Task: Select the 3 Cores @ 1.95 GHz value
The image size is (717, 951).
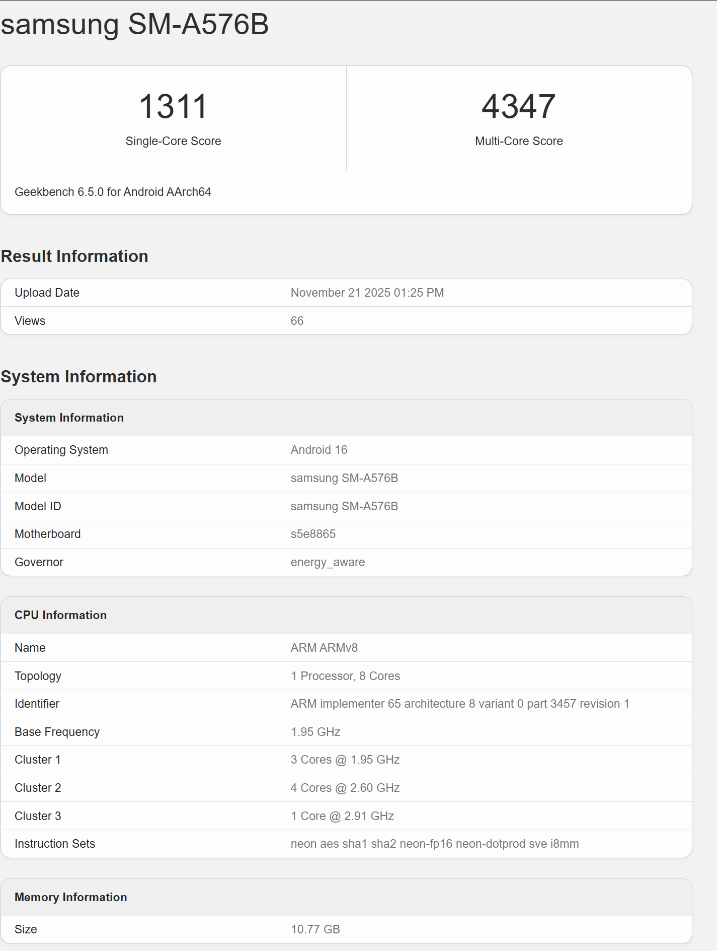Action: [x=345, y=760]
